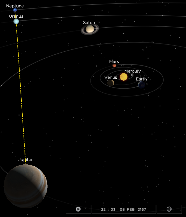Click the play button in the bottom bar
Image resolution: width=186 pixels, height=217 pixels.
point(78,209)
